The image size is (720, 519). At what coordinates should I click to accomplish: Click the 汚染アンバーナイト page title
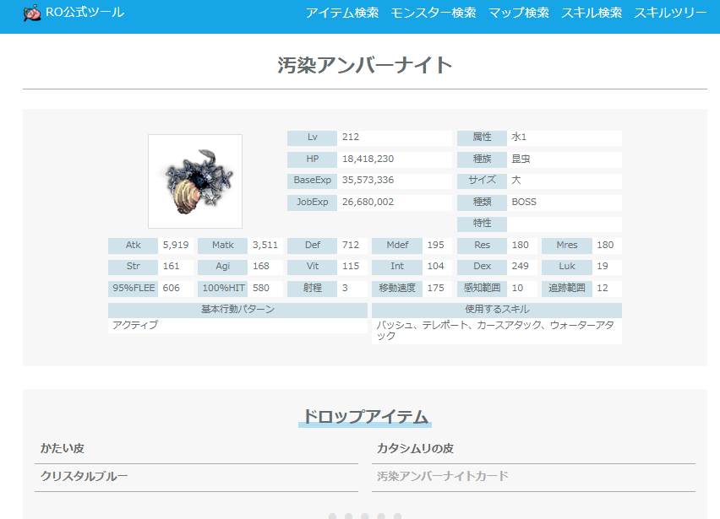(365, 66)
